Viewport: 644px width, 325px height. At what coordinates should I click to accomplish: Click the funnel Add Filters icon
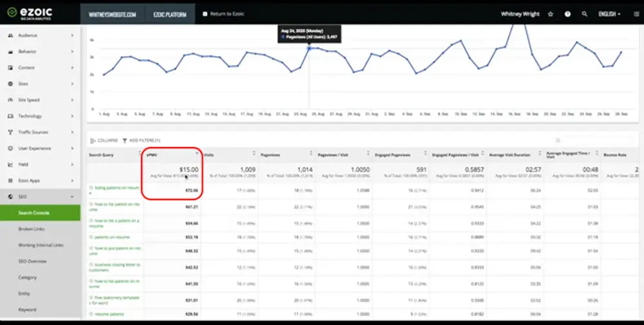tap(124, 140)
